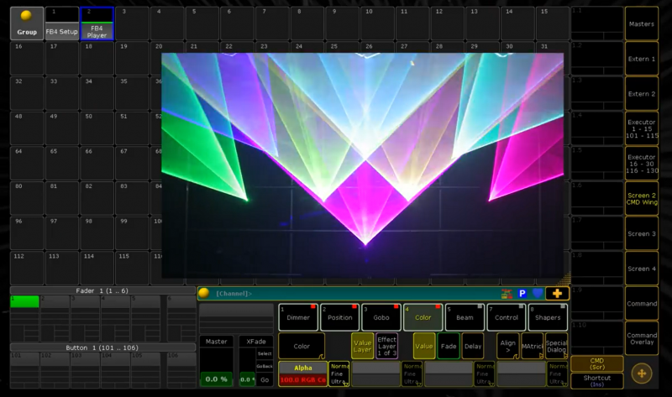Open the Special Dialog popup
Viewport: 672px width, 397px height.
[x=556, y=345]
